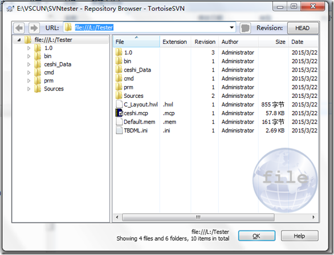Go forward using the right arrow button
This screenshot has width=334, height=255.
34,28
